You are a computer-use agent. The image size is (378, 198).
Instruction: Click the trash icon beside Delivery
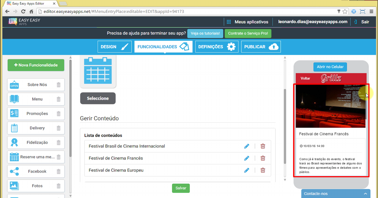click(x=59, y=128)
